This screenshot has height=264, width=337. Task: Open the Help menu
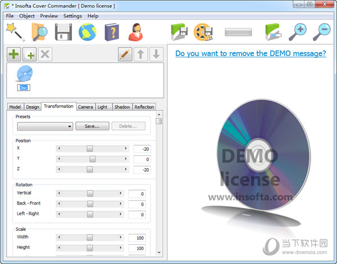(x=93, y=16)
